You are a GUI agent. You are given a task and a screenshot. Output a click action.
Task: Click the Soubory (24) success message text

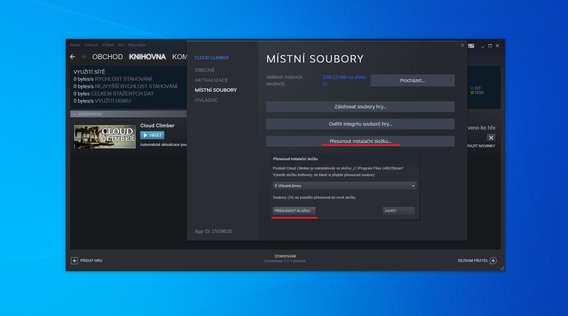pos(314,197)
